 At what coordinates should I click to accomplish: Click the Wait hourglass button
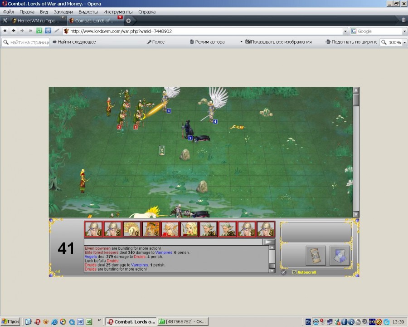pyautogui.click(x=316, y=256)
